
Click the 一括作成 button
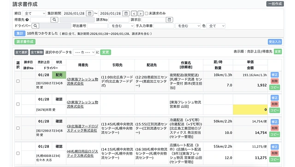275,4
